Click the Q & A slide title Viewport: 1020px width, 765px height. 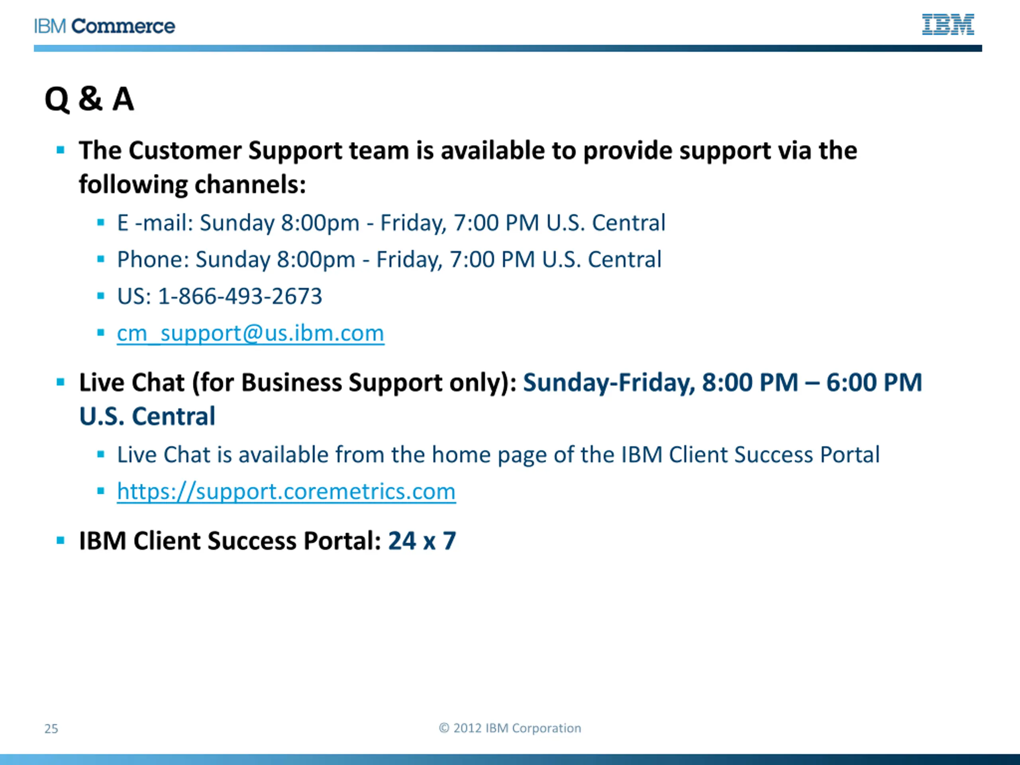[90, 99]
